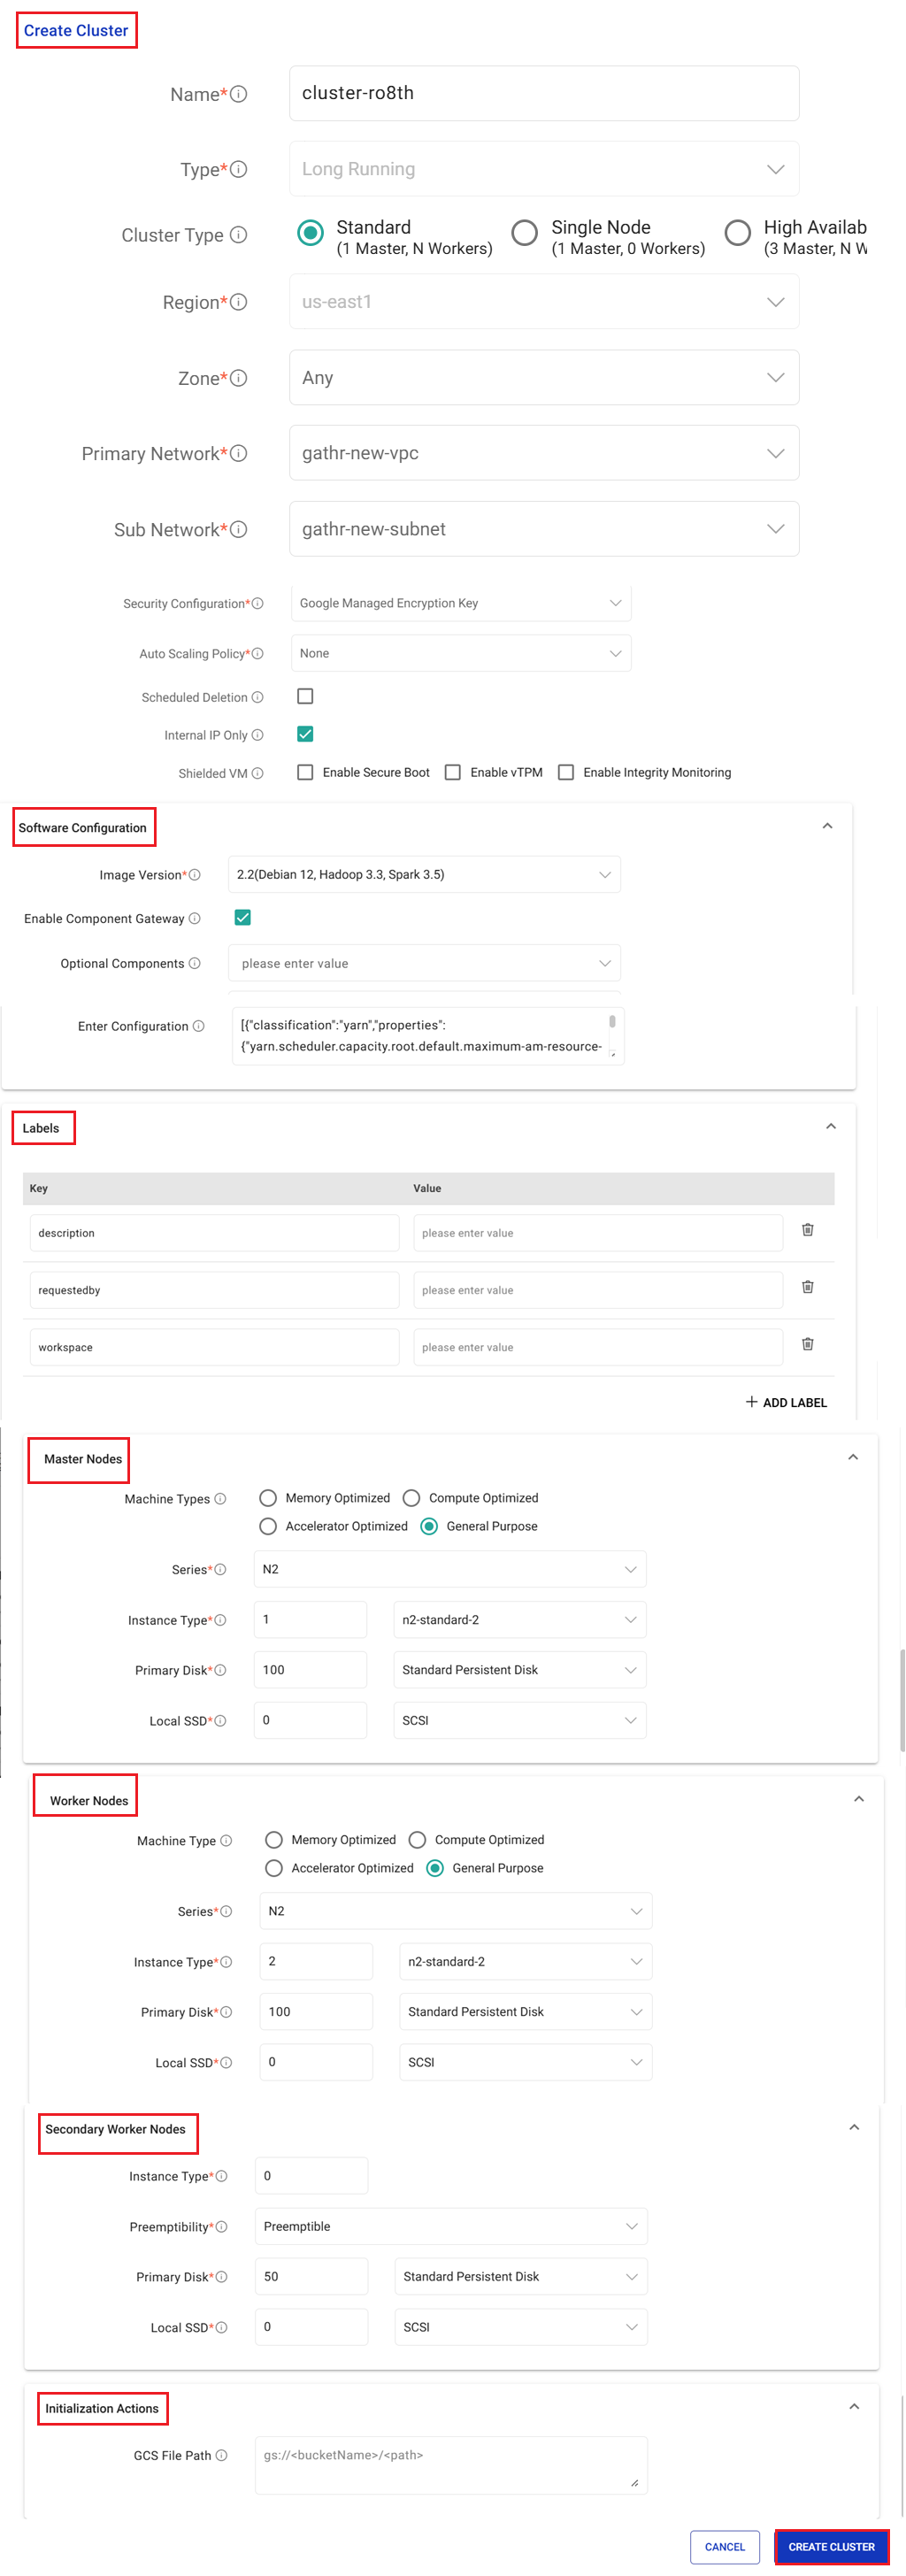906x2576 pixels.
Task: Collapse Secondary Worker Nodes section
Action: pyautogui.click(x=854, y=2127)
